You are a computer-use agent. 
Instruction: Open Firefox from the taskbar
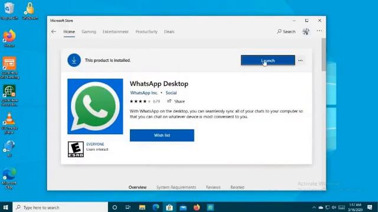click(x=197, y=207)
